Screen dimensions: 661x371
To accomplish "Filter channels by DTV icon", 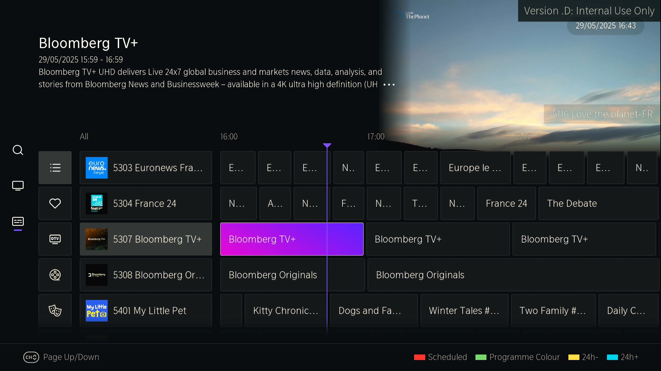I will tap(55, 239).
